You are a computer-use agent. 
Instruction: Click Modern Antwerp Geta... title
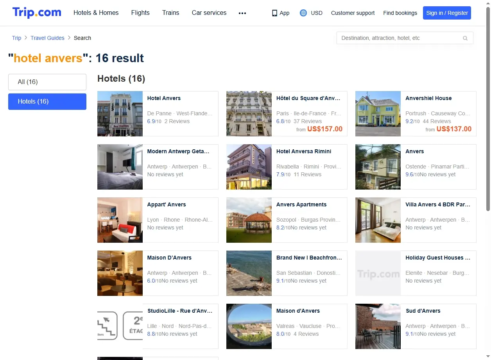tap(178, 152)
